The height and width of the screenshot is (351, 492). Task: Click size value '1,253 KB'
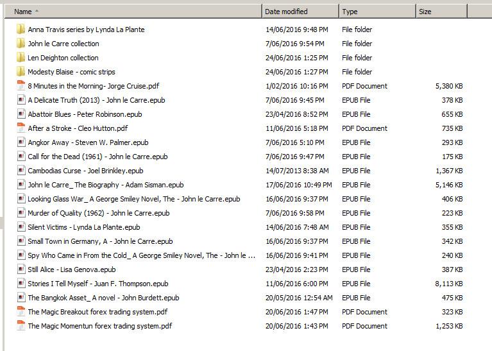pos(449,326)
